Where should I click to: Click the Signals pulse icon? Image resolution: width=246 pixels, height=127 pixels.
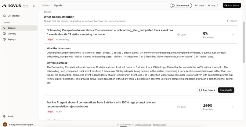[4, 28]
